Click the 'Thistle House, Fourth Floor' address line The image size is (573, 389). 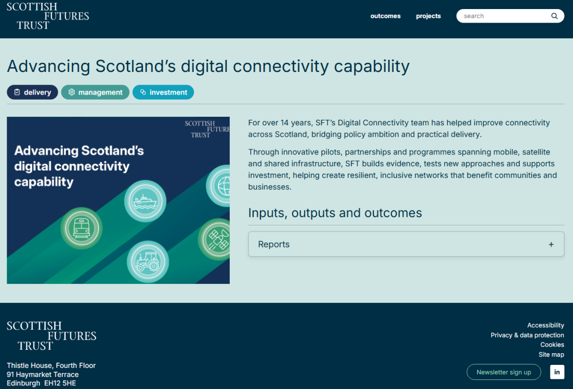pyautogui.click(x=51, y=365)
